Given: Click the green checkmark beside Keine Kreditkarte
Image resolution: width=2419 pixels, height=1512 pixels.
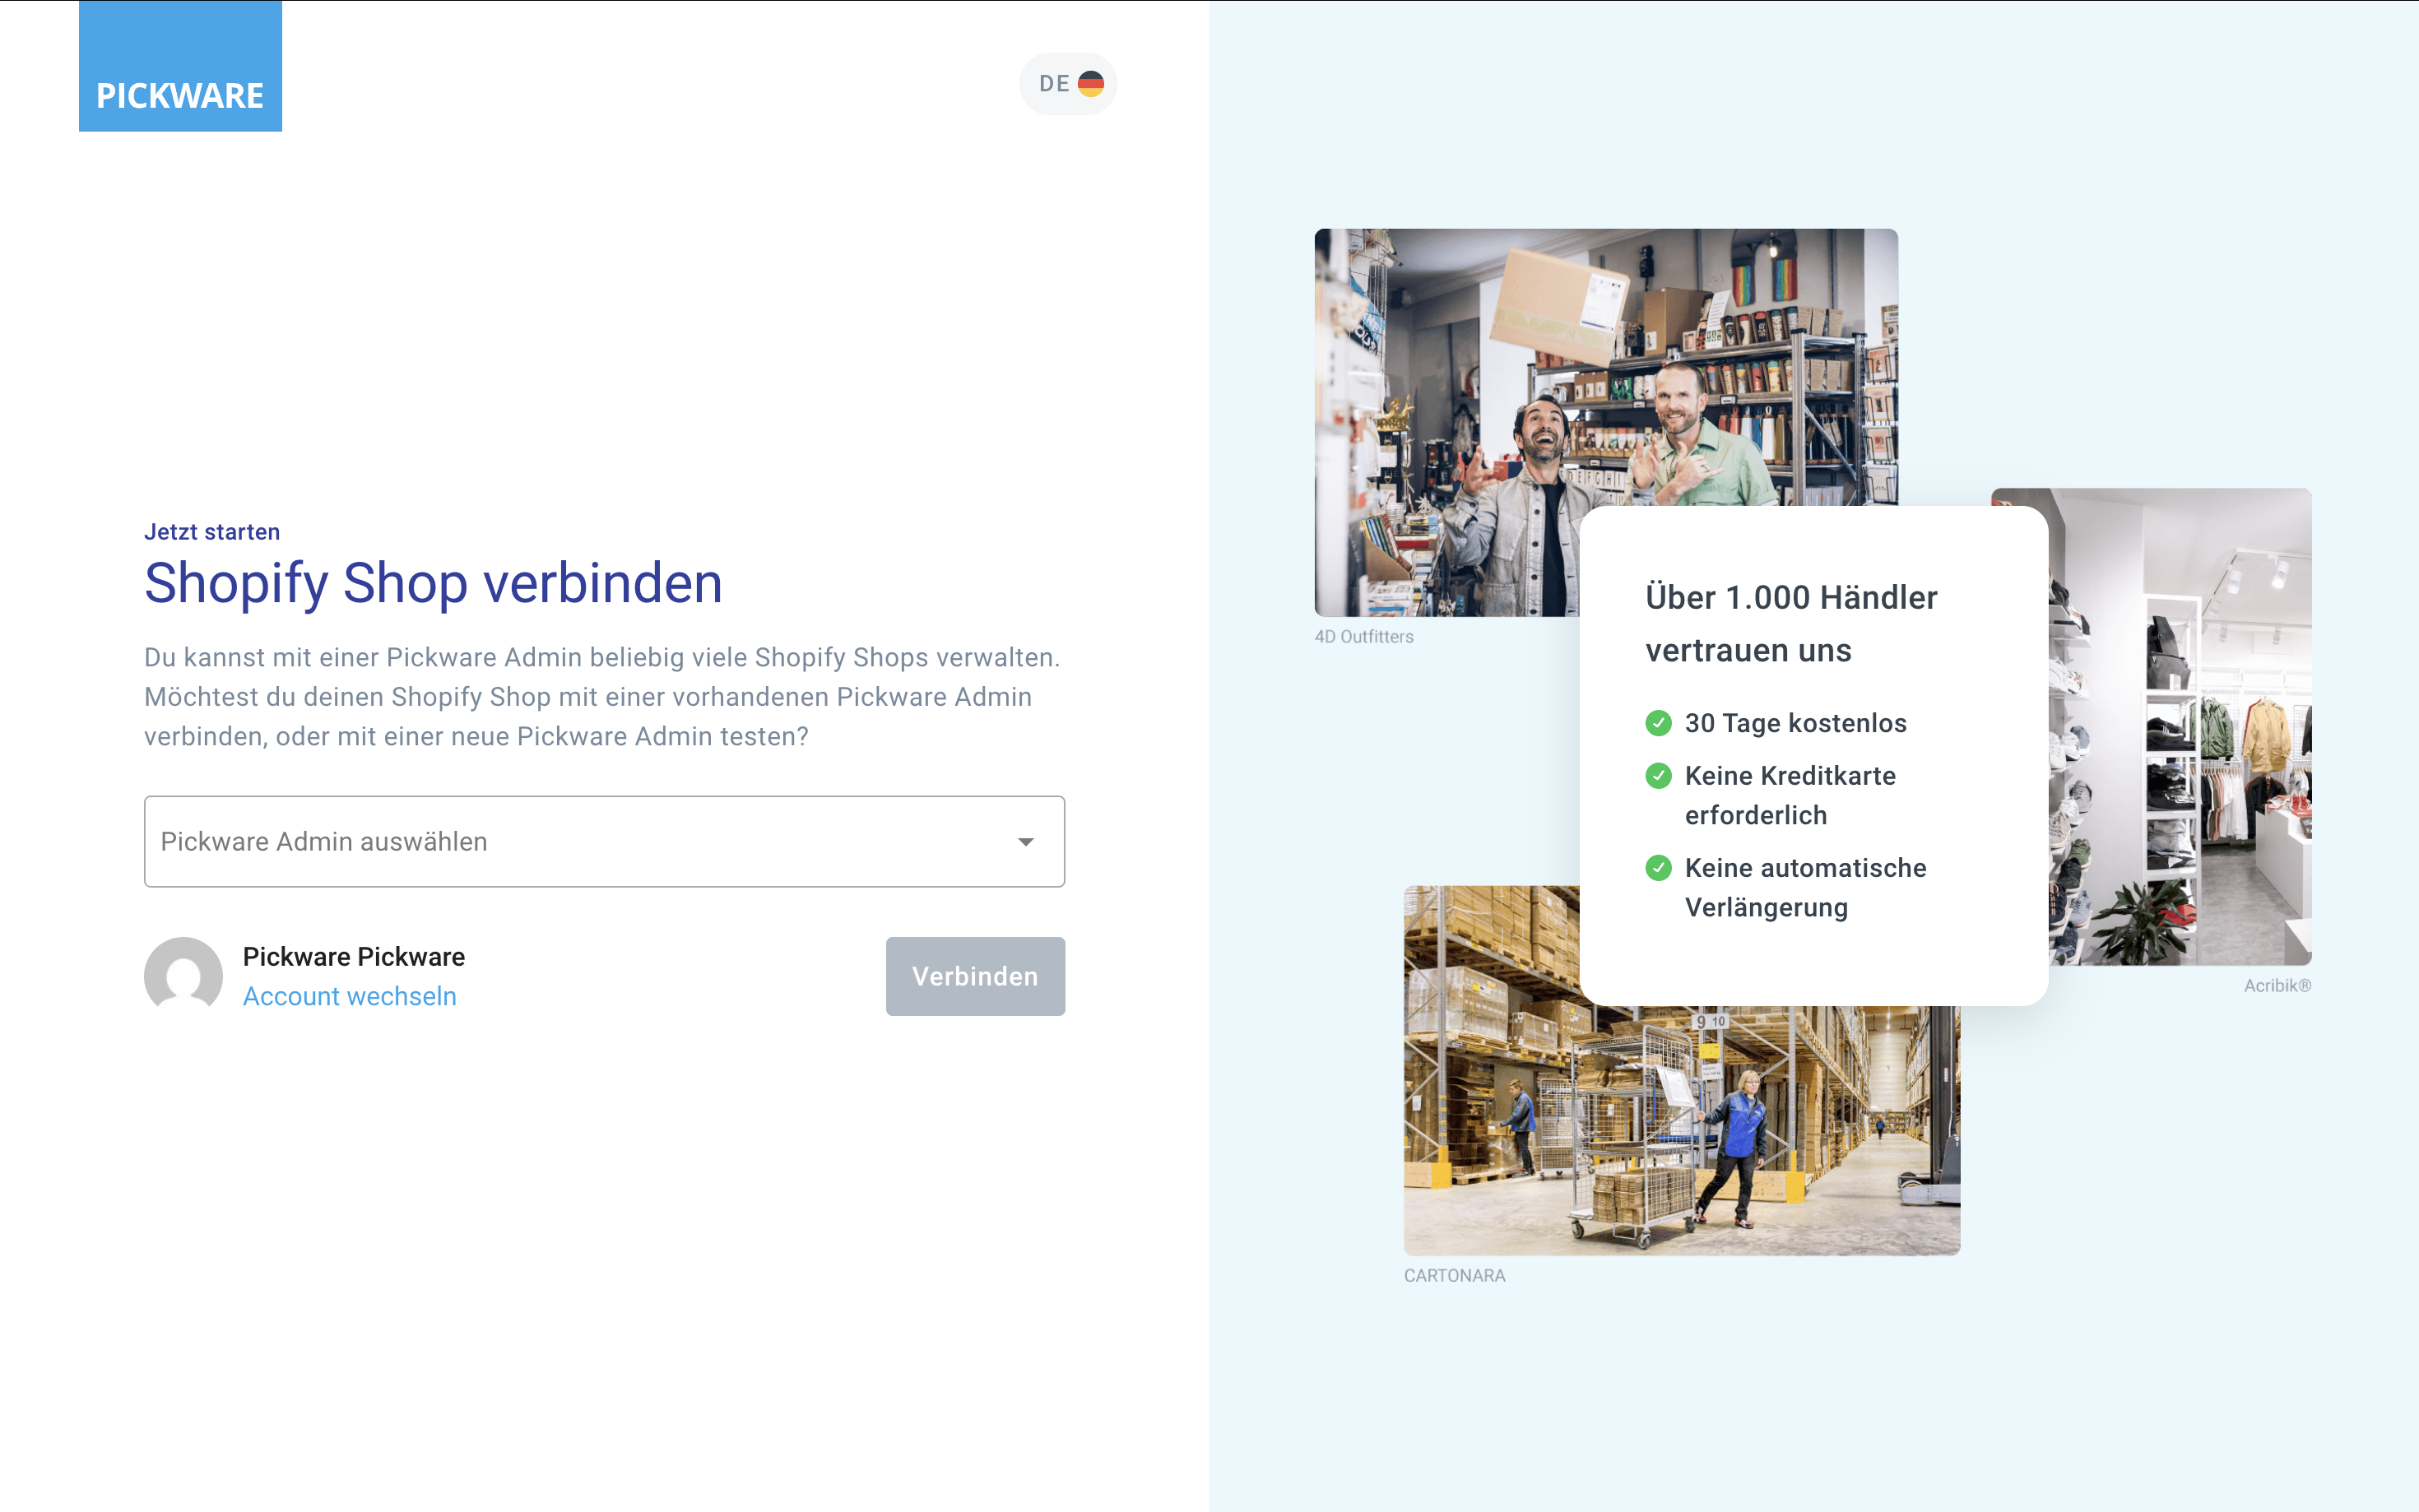Looking at the screenshot, I should (1658, 776).
